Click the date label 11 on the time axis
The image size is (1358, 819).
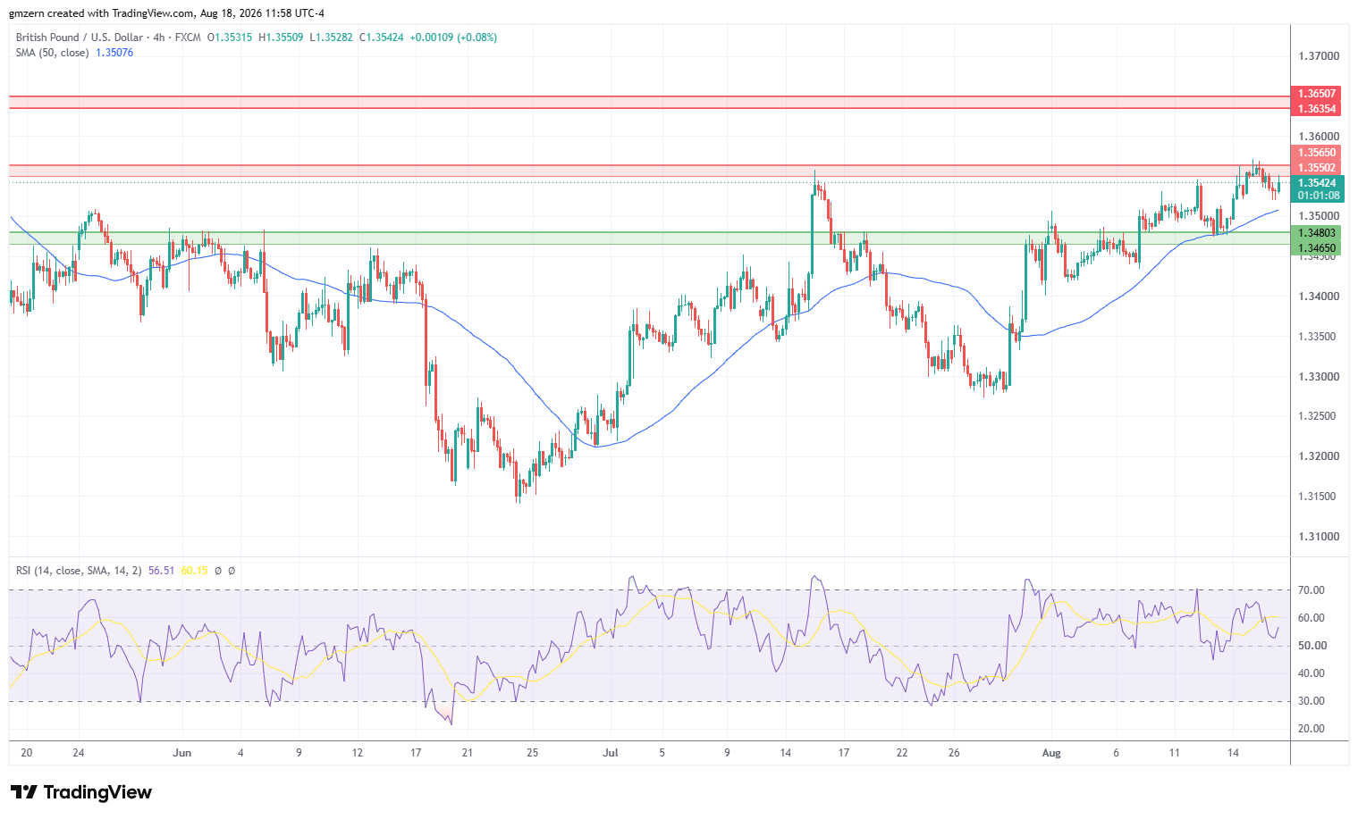[x=1175, y=753]
